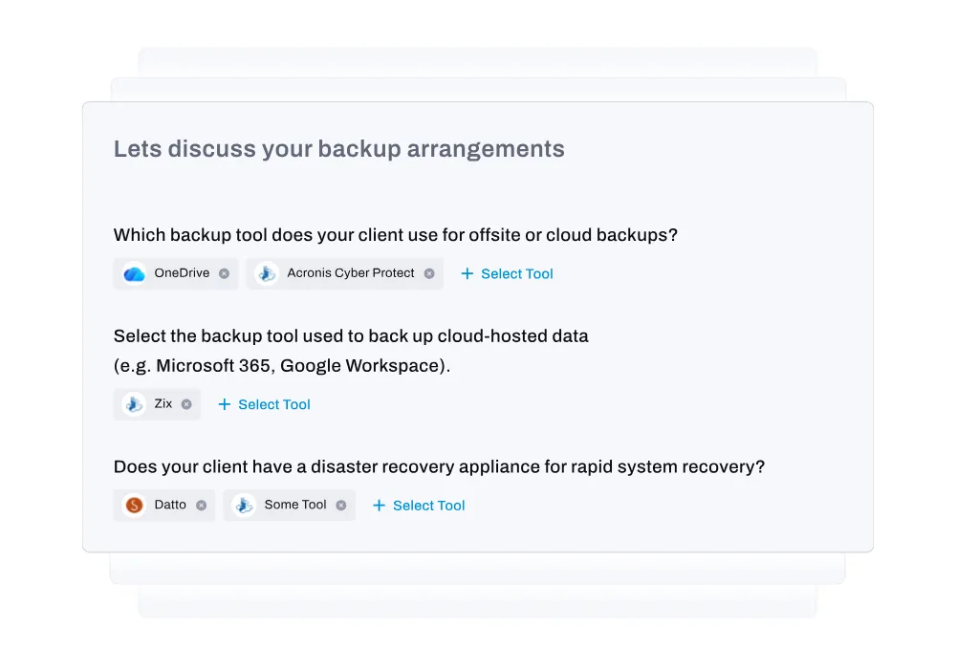Remove Some Tool from disaster recovery appliances
This screenshot has width=956, height=669.
point(340,505)
